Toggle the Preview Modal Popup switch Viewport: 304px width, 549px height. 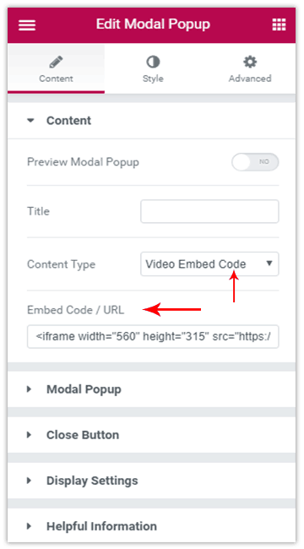[x=255, y=162]
